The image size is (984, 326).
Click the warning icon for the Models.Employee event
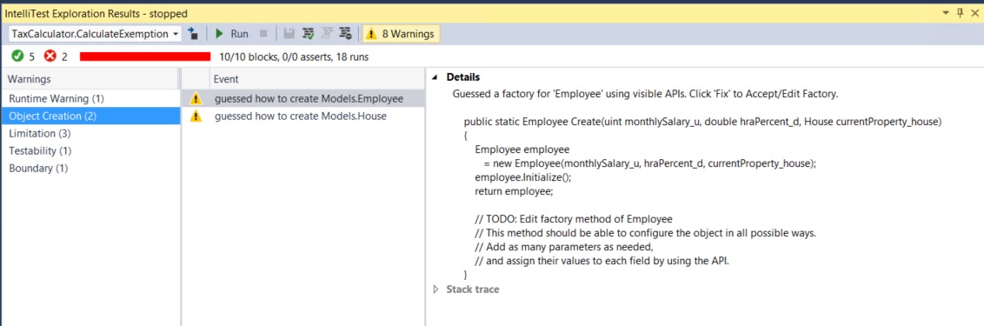[x=196, y=98]
